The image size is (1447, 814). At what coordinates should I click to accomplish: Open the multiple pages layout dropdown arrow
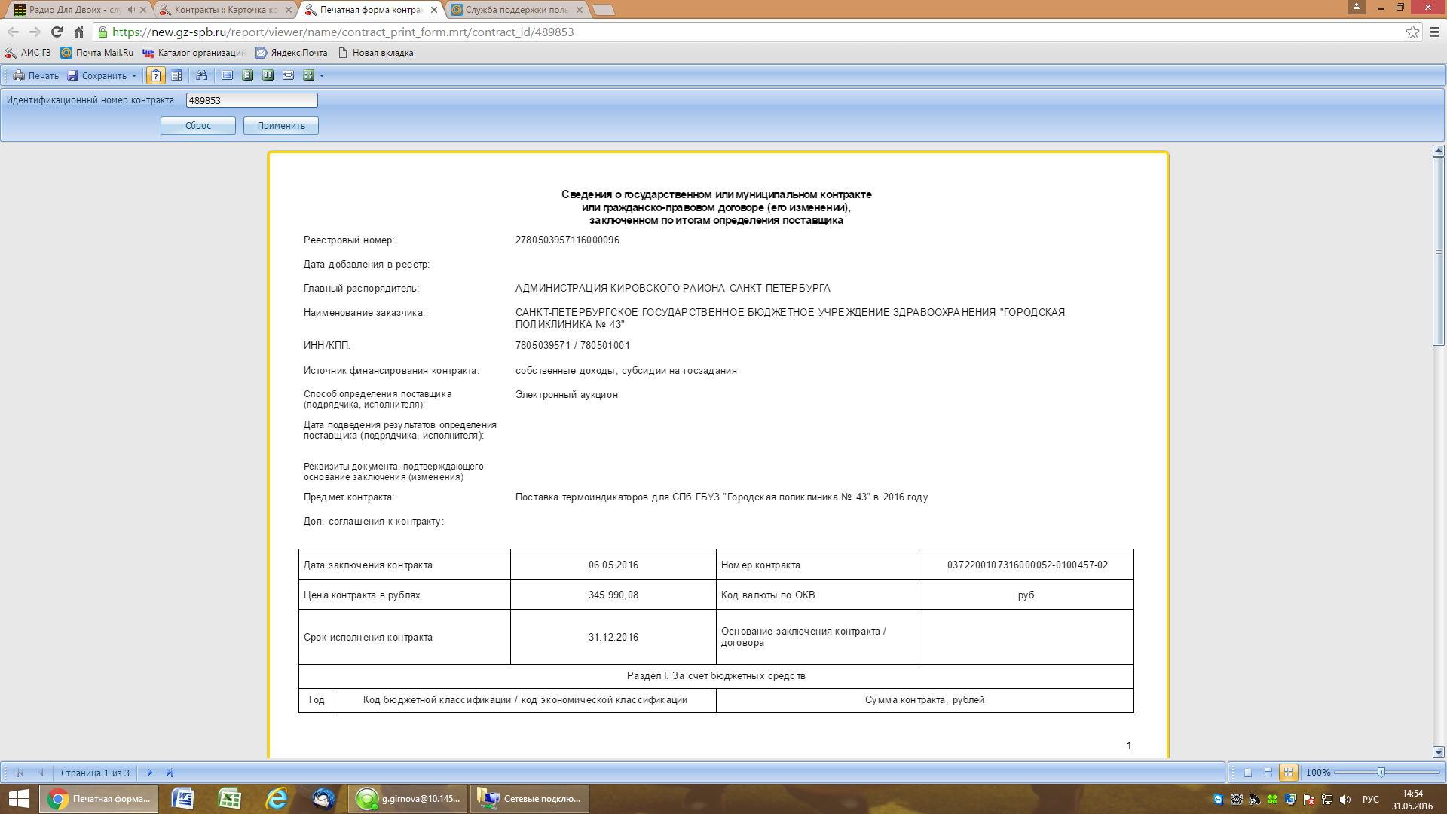(x=322, y=75)
